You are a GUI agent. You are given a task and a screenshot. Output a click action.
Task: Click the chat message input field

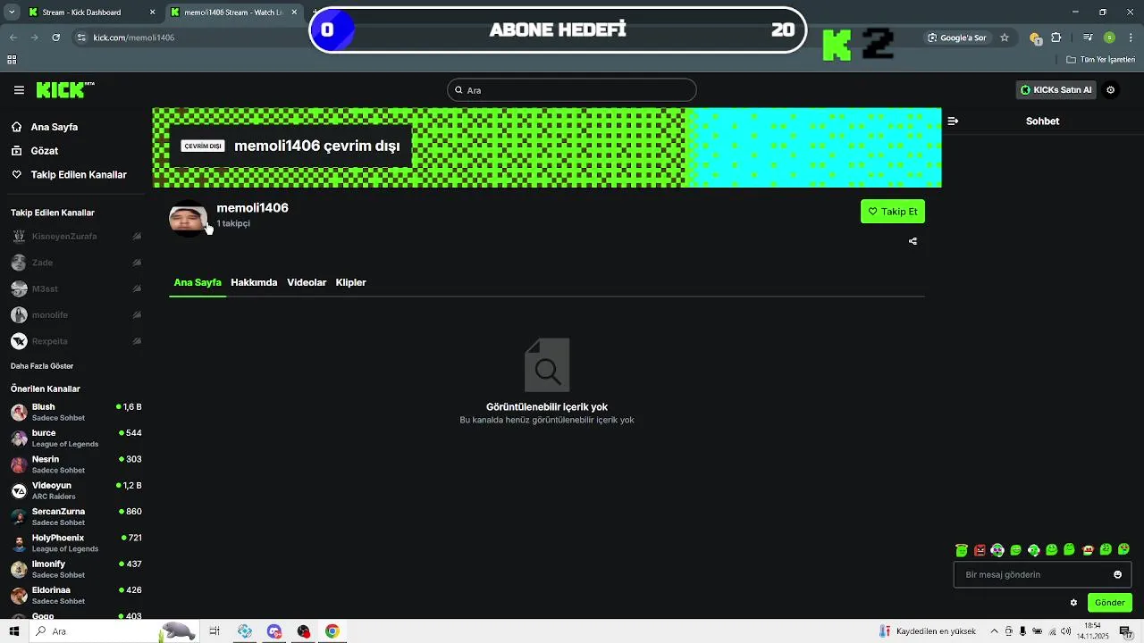point(1042,575)
